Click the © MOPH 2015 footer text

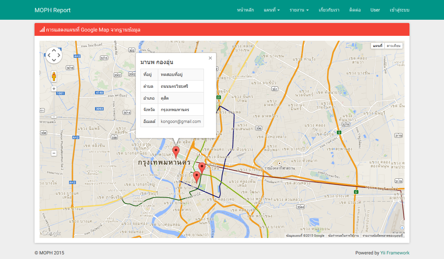pos(49,253)
